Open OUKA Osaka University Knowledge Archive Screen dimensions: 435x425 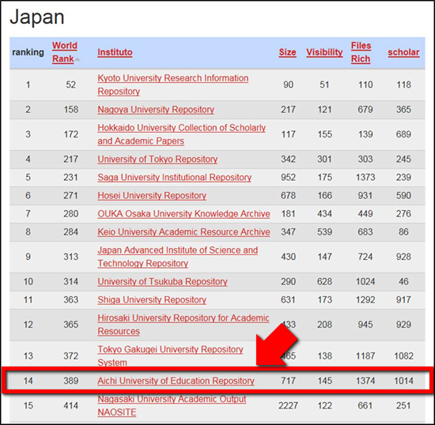[183, 214]
